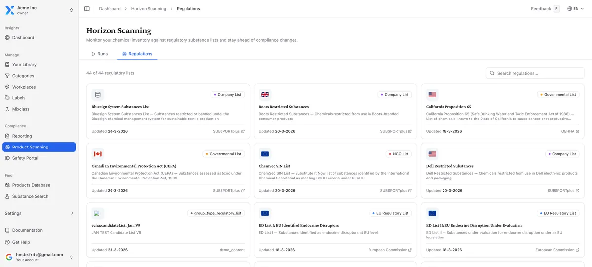Click the Boots card UK flag icon
Screen dimensions: 592x267
pos(265,95)
